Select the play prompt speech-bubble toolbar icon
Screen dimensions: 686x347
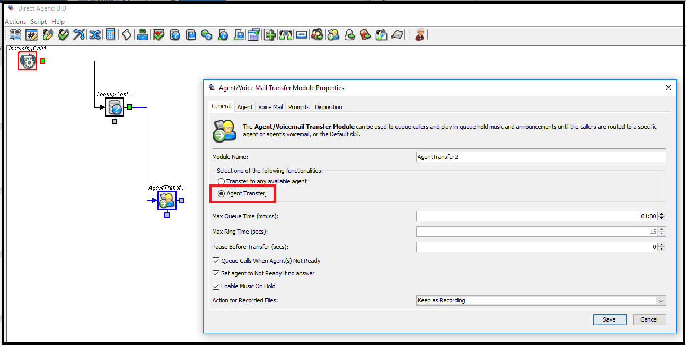coord(16,35)
